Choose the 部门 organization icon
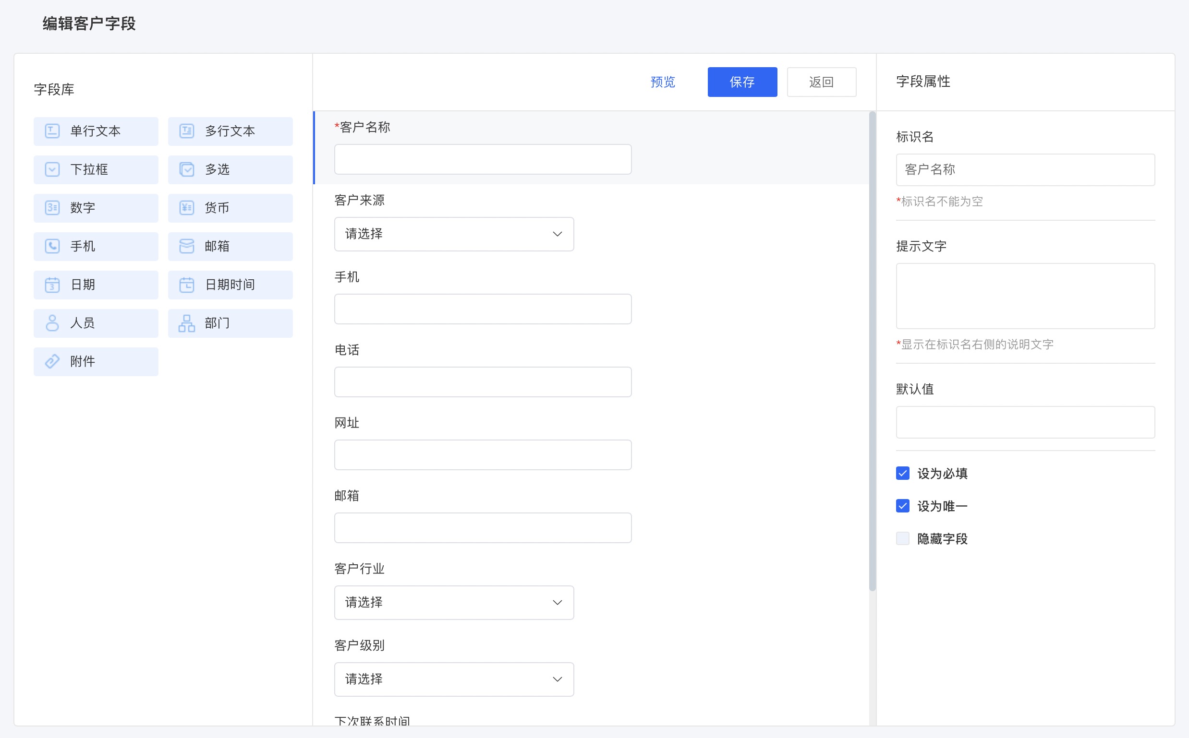The width and height of the screenshot is (1189, 738). tap(187, 323)
